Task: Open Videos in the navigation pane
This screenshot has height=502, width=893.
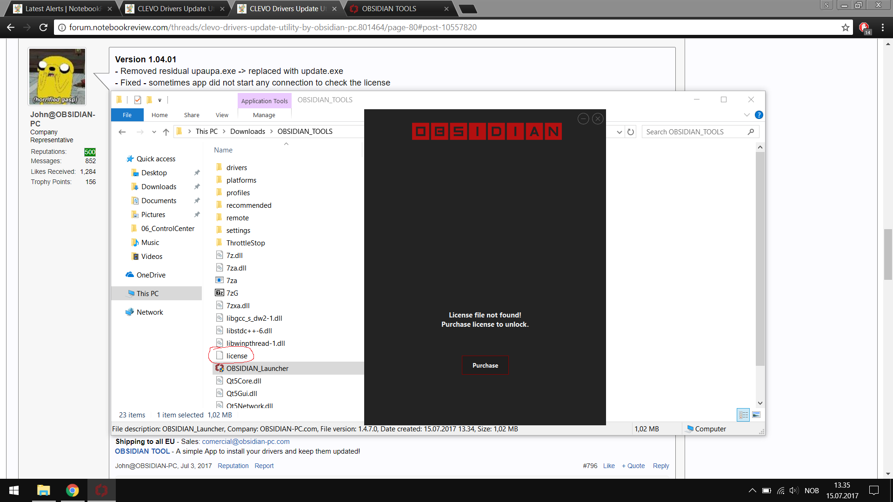Action: click(152, 257)
